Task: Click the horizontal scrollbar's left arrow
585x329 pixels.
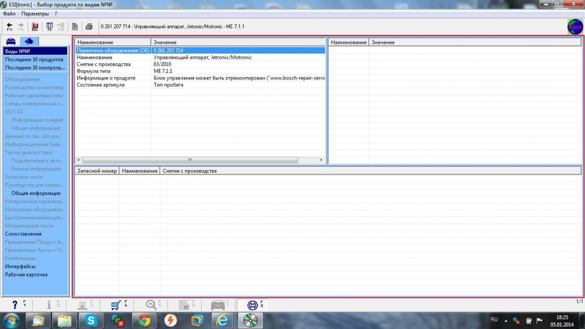Action: tap(78, 160)
